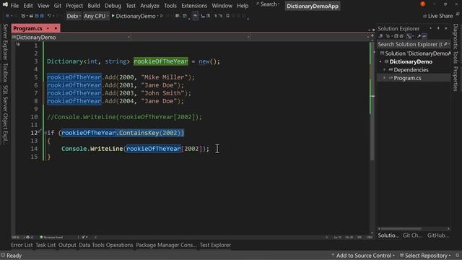
Task: Click the Visual Studio logo icon
Action: 5,5
